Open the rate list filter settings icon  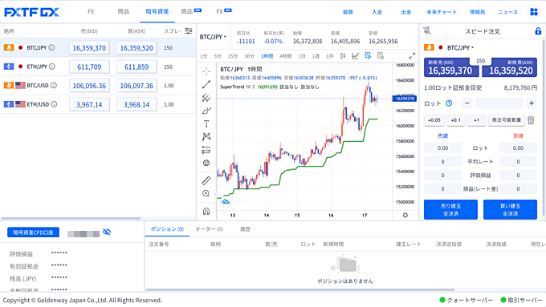[189, 31]
